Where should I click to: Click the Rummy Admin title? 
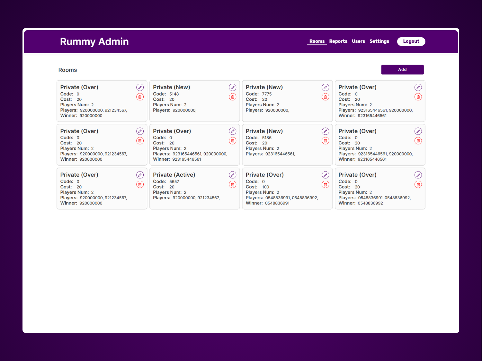click(x=94, y=42)
